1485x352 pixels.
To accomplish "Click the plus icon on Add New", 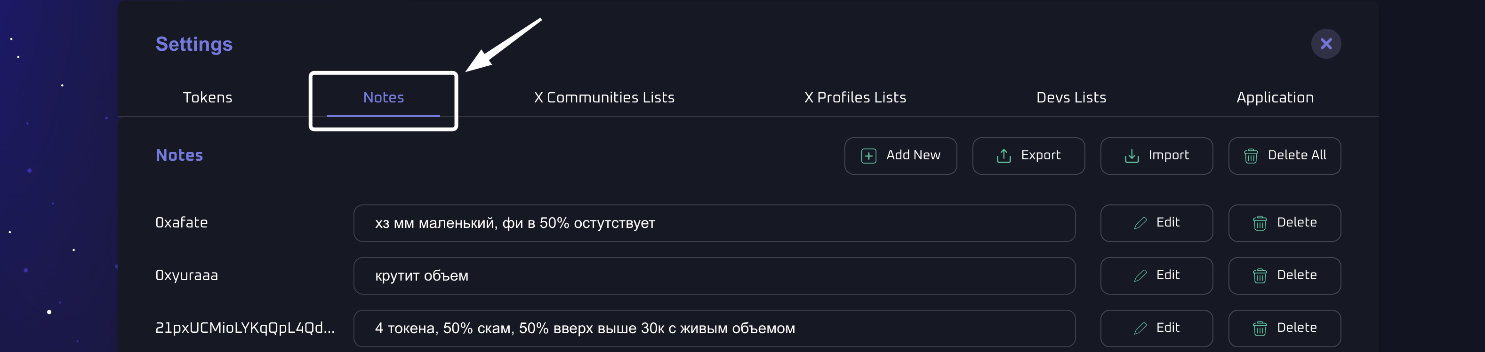I will (868, 156).
